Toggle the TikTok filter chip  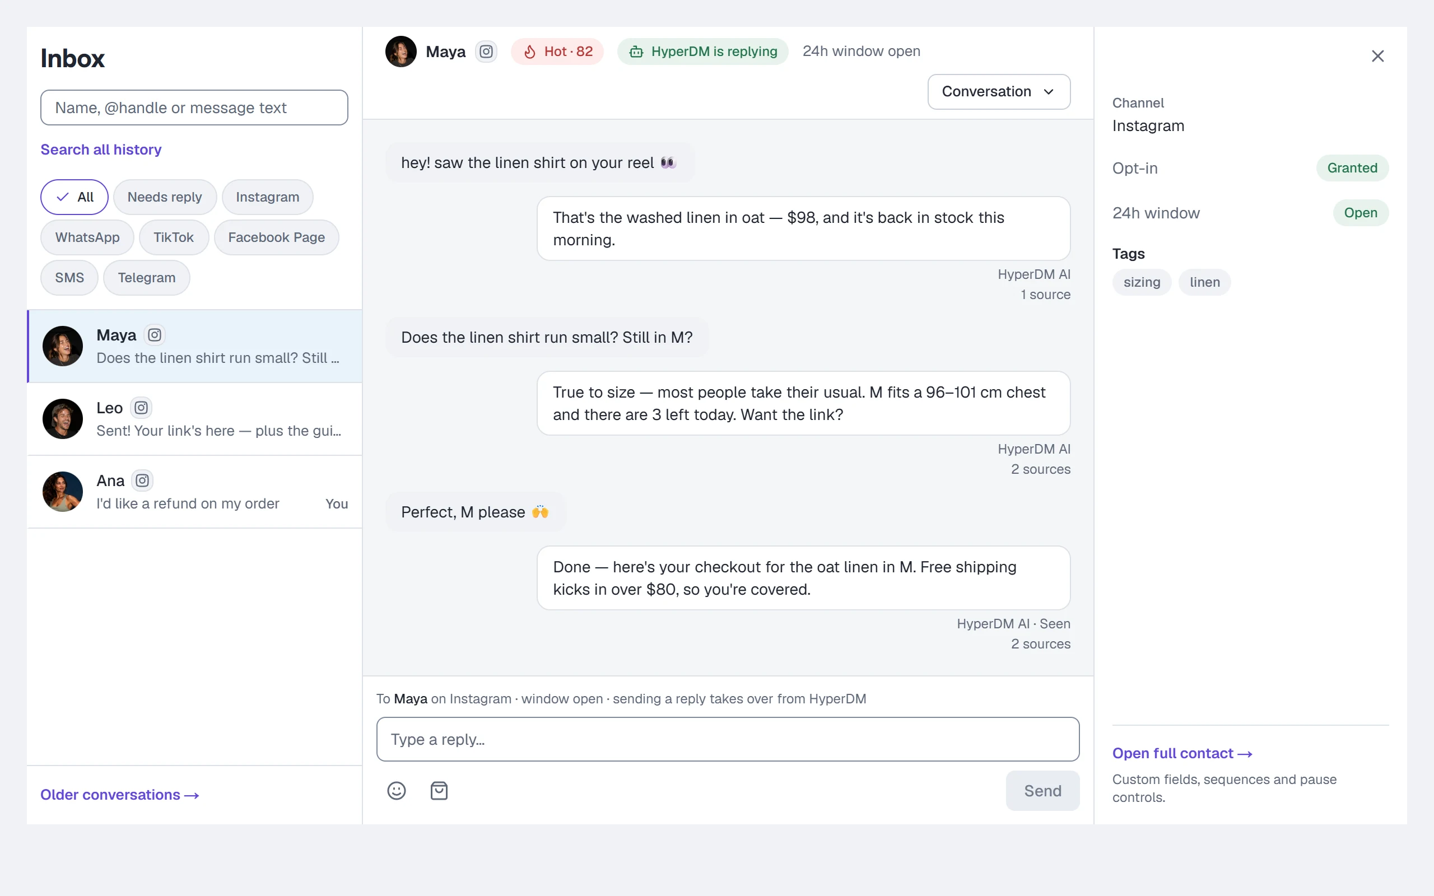pyautogui.click(x=174, y=237)
